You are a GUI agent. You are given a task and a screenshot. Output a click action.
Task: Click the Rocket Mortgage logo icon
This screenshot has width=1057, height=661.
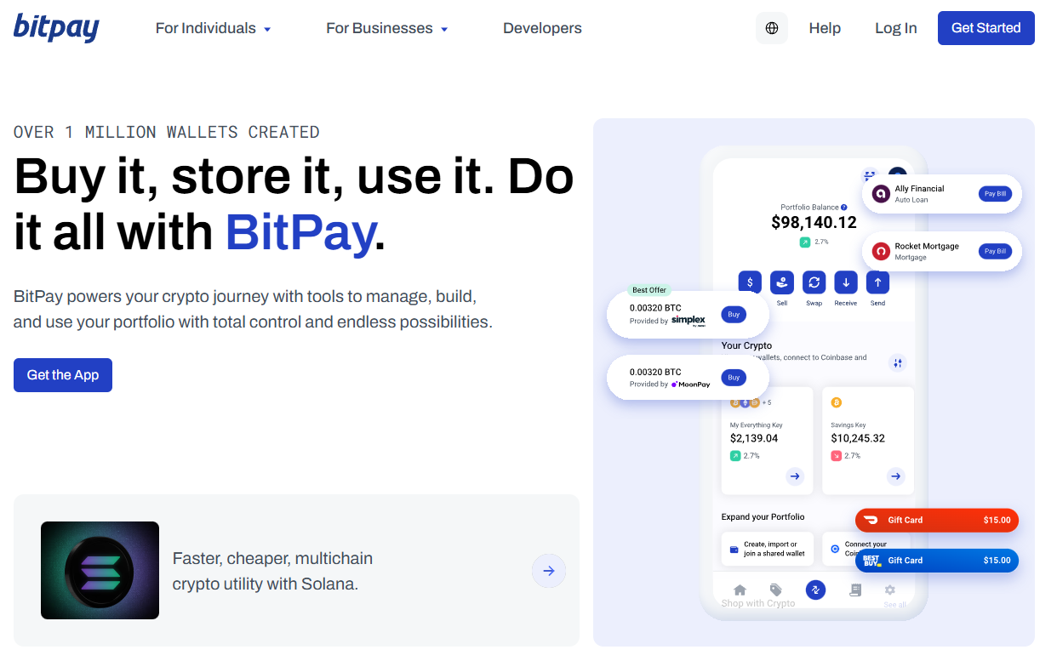coord(880,251)
